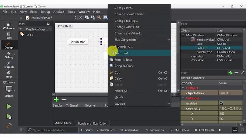Toggle progress details button in status bar

[x=235, y=130]
